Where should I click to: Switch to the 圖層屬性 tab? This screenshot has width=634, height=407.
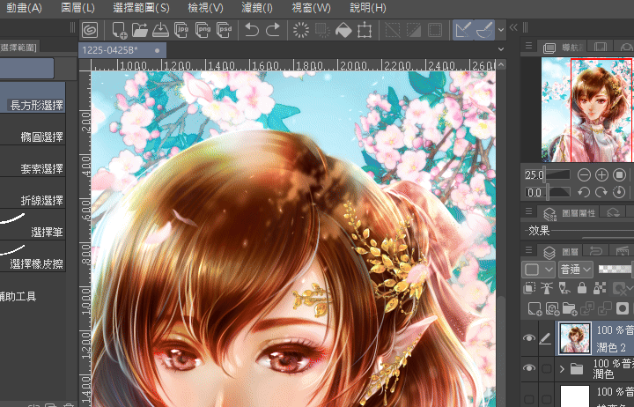570,213
